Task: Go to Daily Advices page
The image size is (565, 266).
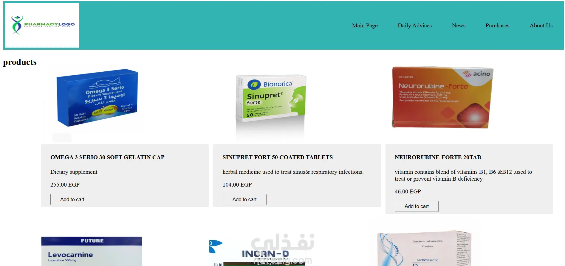Action: coord(414,26)
